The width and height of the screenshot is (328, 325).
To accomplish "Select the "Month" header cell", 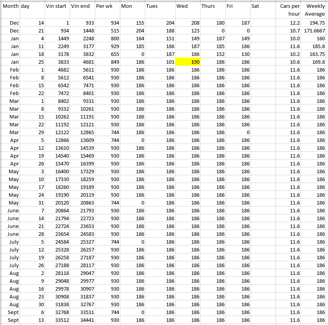I will tap(10, 7).
